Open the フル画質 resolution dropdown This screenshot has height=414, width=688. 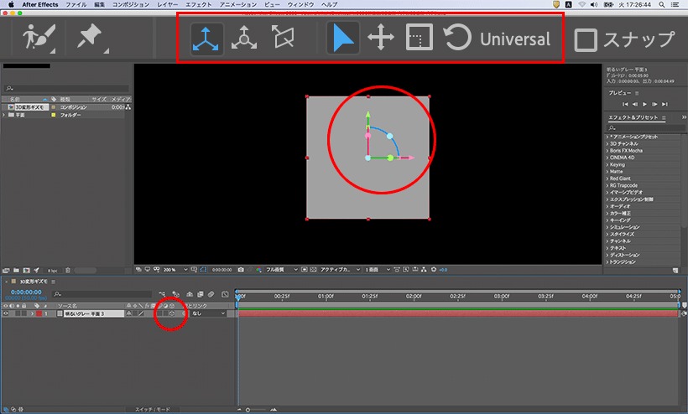point(282,270)
